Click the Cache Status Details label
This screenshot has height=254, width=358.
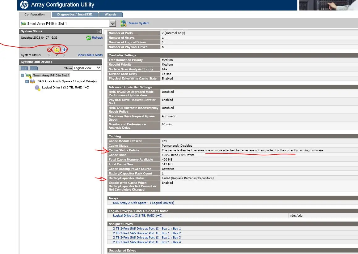(x=124, y=150)
